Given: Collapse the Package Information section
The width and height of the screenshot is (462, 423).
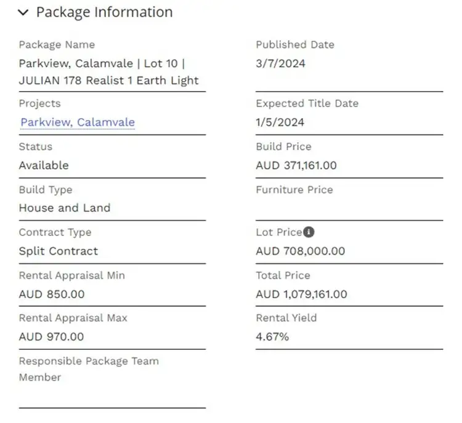Looking at the screenshot, I should 23,13.
